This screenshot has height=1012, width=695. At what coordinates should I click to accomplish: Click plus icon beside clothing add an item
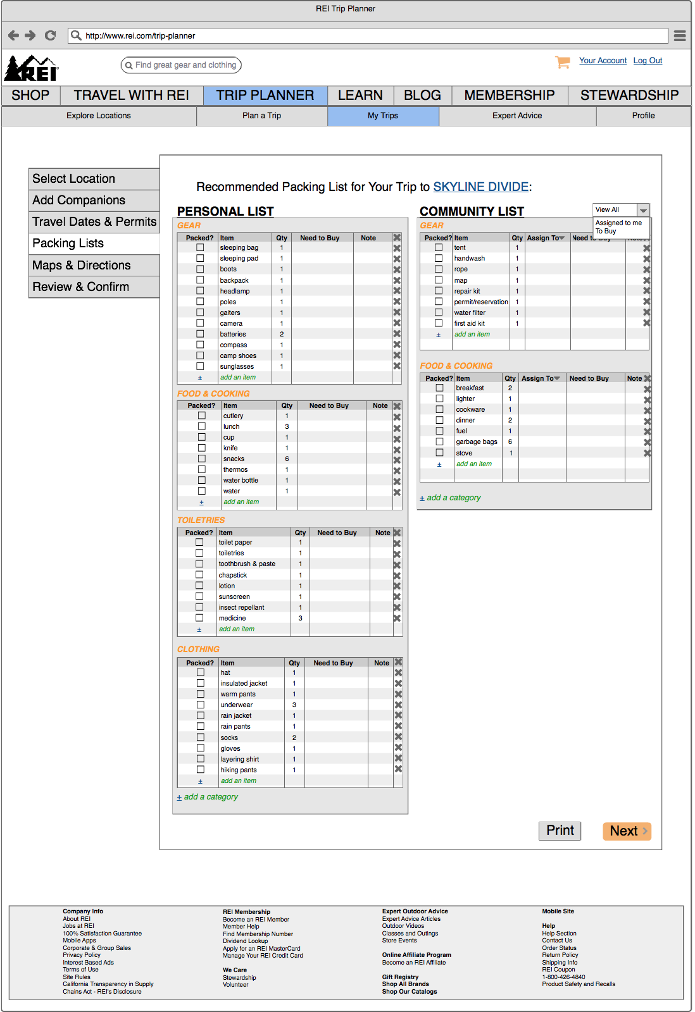[200, 781]
